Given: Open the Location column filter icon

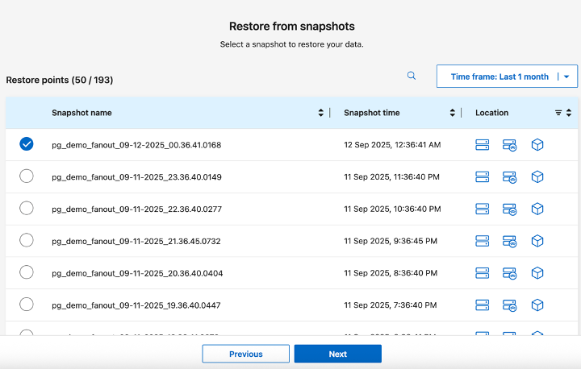Looking at the screenshot, I should 558,113.
